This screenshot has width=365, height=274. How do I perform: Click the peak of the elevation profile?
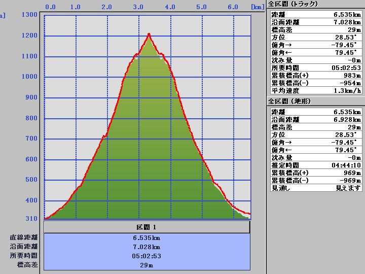tap(149, 35)
